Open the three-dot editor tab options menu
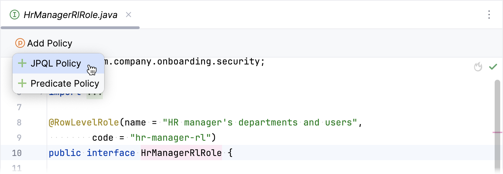The height and width of the screenshot is (174, 503). [489, 15]
